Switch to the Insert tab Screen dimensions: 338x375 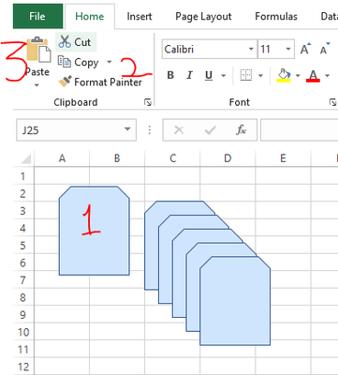[140, 16]
